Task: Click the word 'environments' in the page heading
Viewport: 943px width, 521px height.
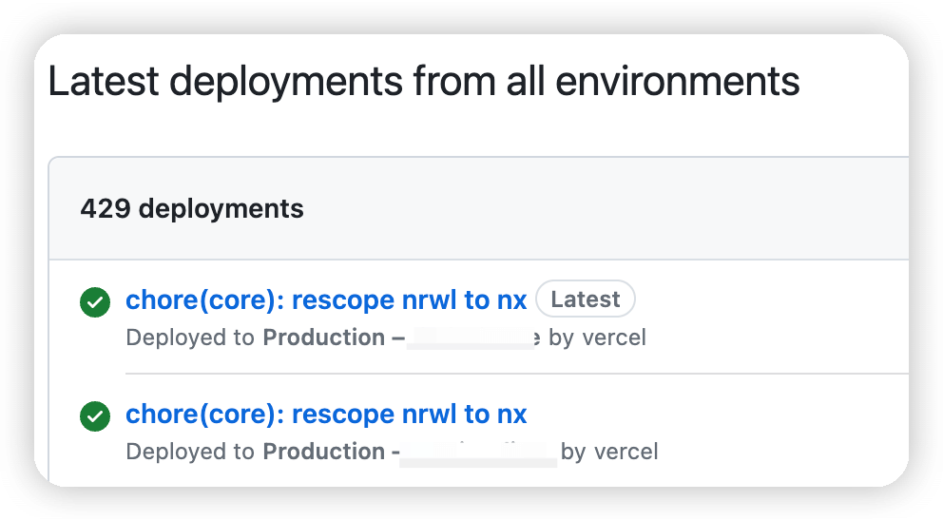Action: [677, 81]
